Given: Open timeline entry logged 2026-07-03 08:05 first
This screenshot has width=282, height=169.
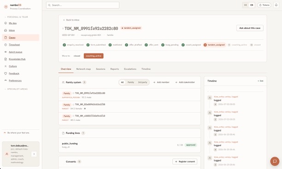Looking at the screenshot, I should 235,101.
